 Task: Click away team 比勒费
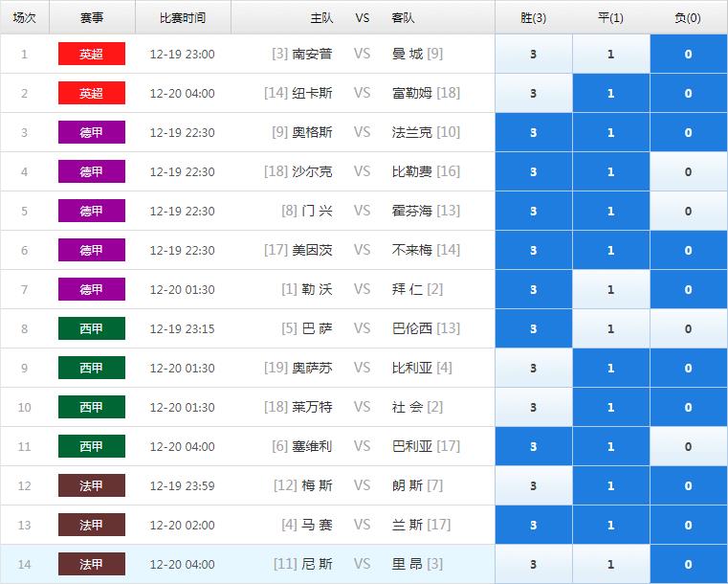(411, 172)
